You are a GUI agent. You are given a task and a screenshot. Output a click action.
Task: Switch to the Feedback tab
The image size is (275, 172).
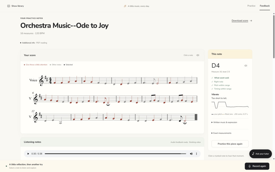(265, 6)
